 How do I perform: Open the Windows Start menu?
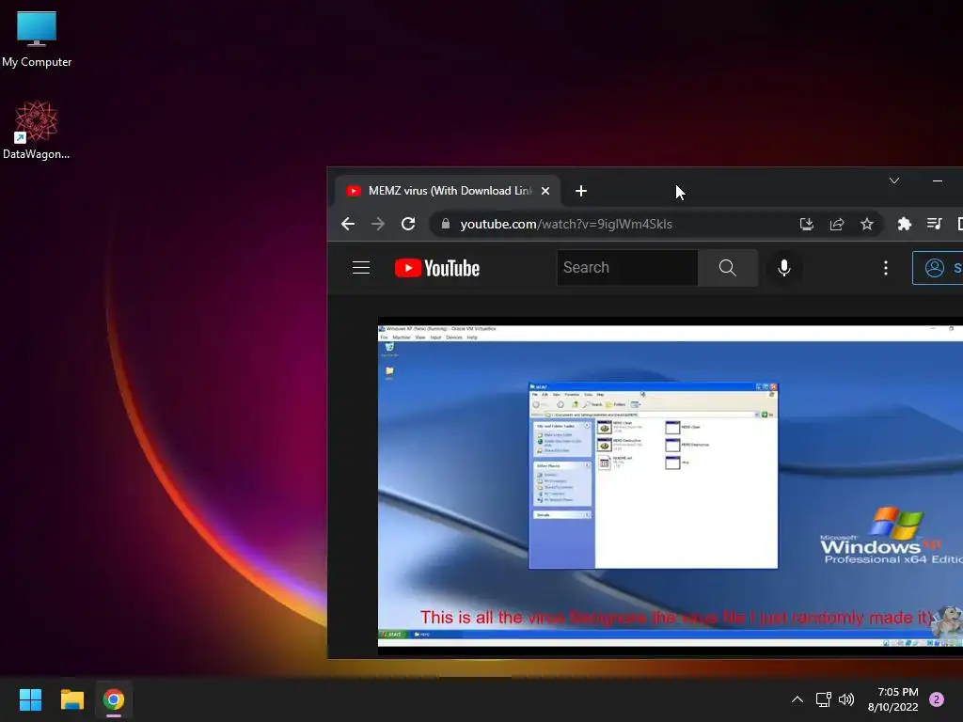coord(30,699)
